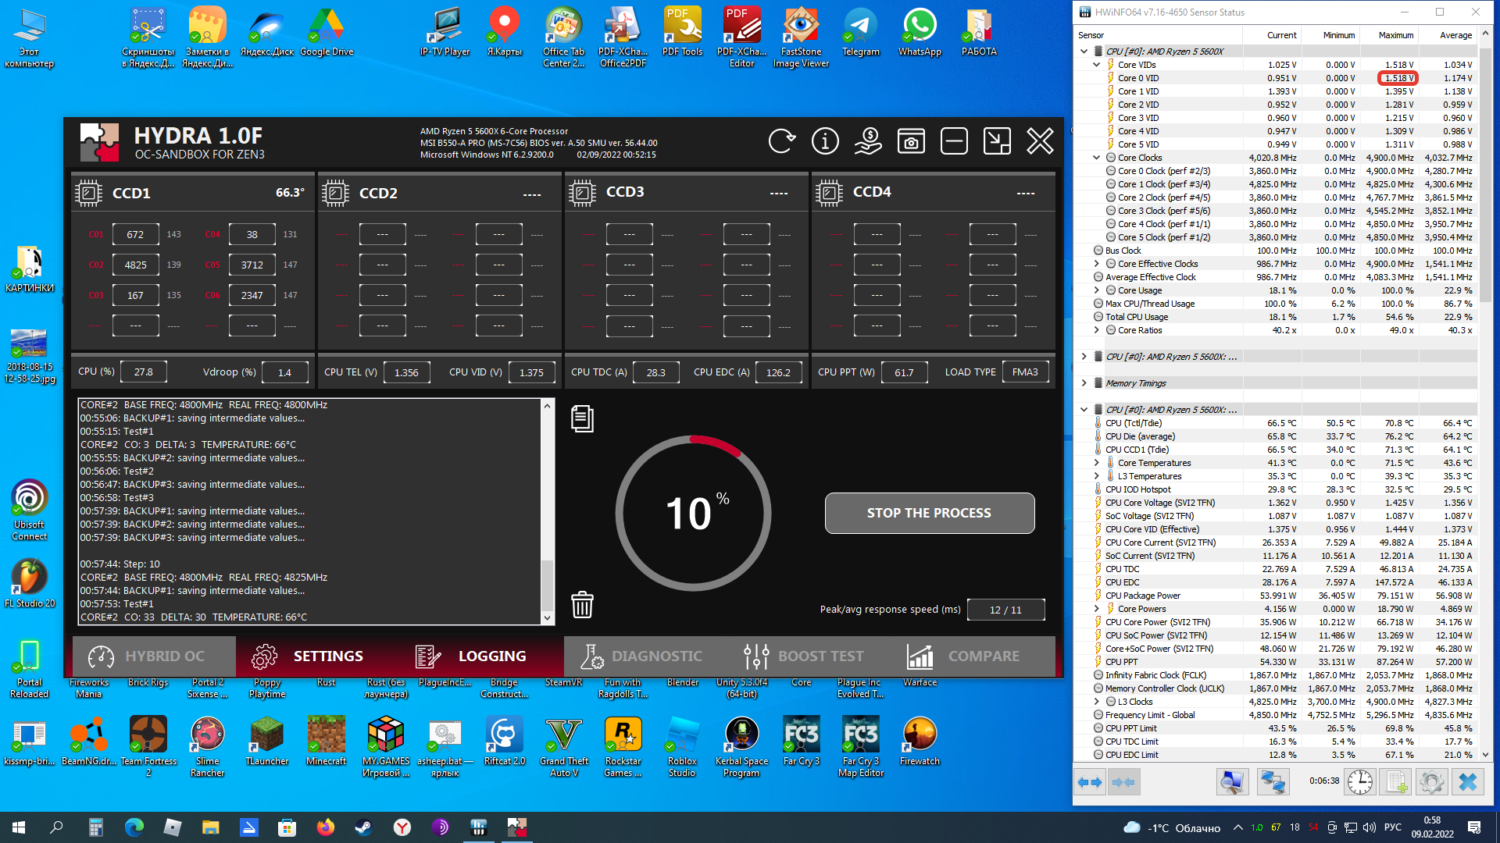The width and height of the screenshot is (1500, 843).
Task: Open HWiNFO sensor settings gear icon
Action: [x=1431, y=781]
